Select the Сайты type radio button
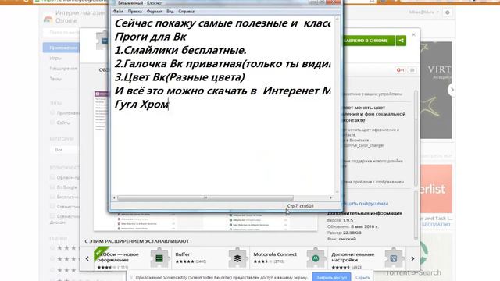The width and height of the screenshot is (500, 281). pyautogui.click(x=52, y=123)
